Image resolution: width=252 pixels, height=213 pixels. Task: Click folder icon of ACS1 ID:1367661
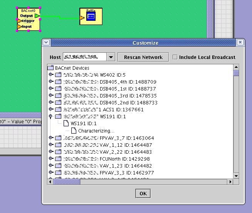[58, 109]
